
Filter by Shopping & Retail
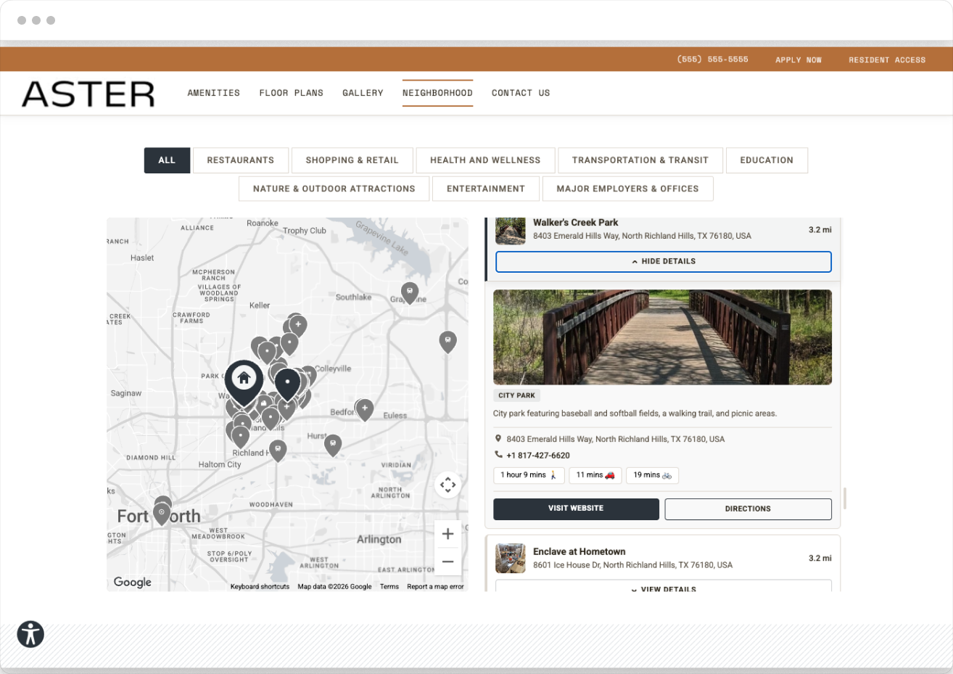tap(352, 160)
